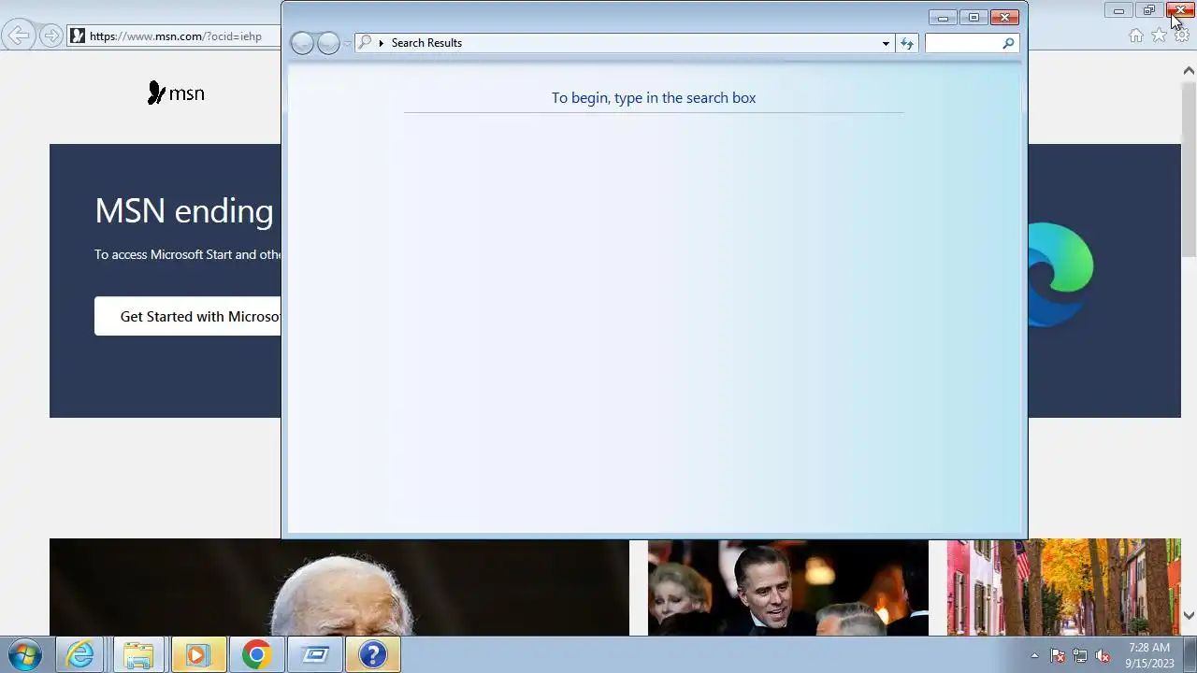1197x673 pixels.
Task: Click browser scrollbar up arrow
Action: coord(1189,70)
